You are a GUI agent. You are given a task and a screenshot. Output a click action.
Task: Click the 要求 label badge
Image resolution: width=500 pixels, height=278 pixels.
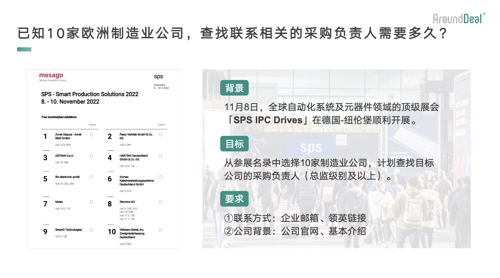tap(234, 199)
